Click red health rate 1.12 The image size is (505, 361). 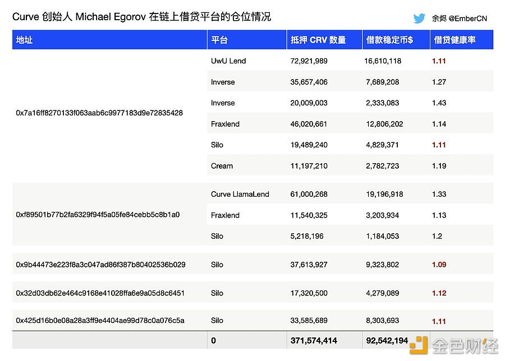coord(439,293)
